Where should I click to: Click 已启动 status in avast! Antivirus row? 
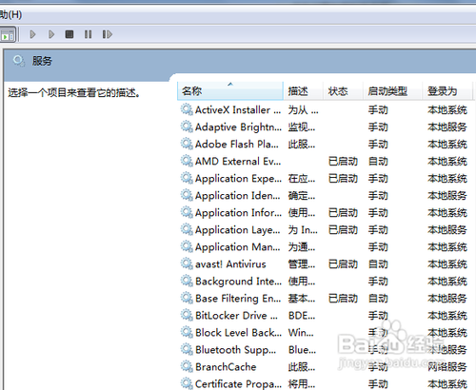[343, 264]
